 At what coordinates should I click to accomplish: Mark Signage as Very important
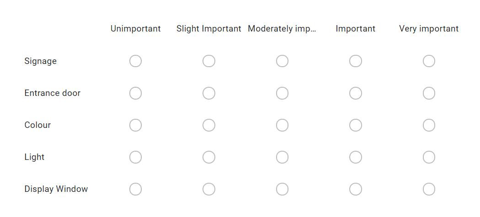point(429,61)
